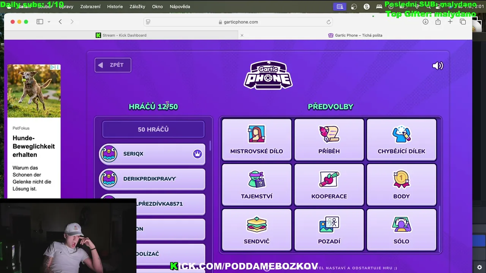Open a new Safari tab with plus
Image resolution: width=486 pixels, height=273 pixels.
click(x=450, y=22)
